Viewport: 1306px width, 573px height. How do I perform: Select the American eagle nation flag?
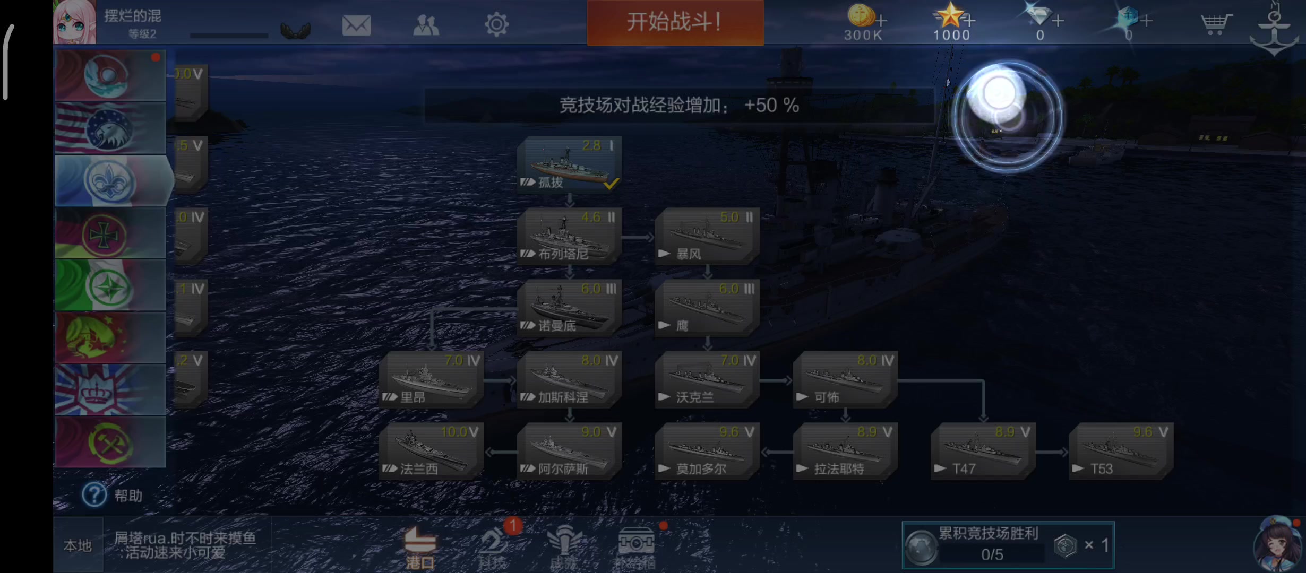[110, 128]
